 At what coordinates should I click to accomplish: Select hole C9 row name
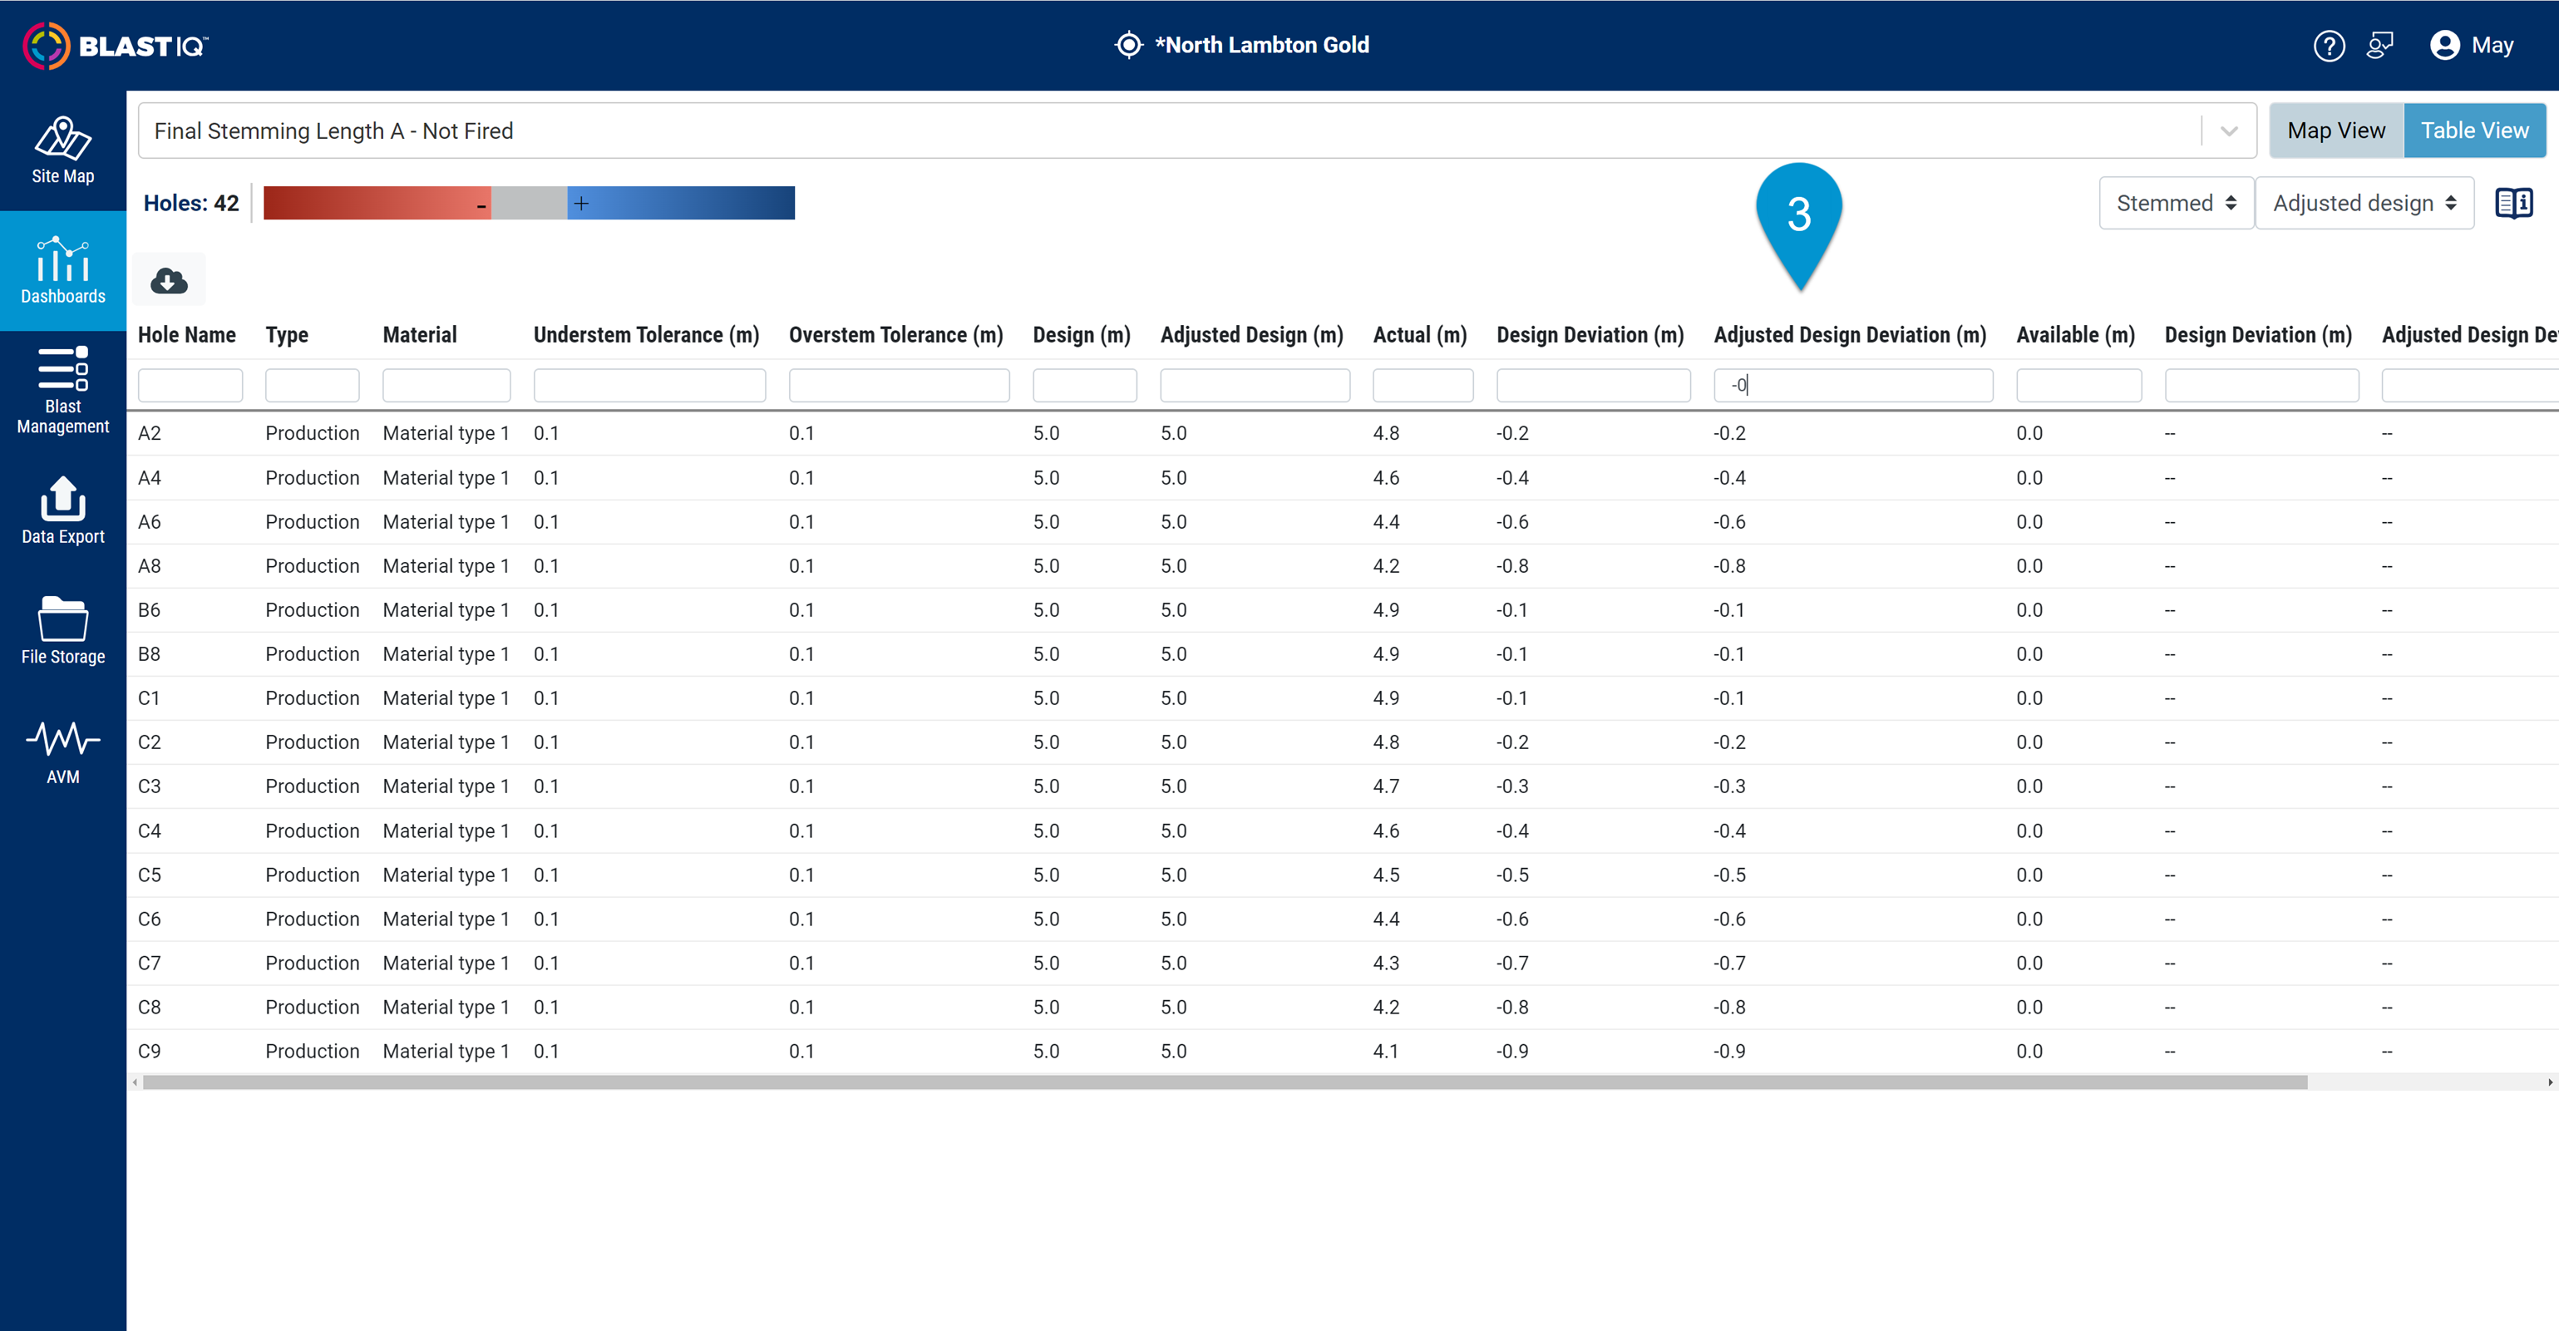[x=150, y=1051]
